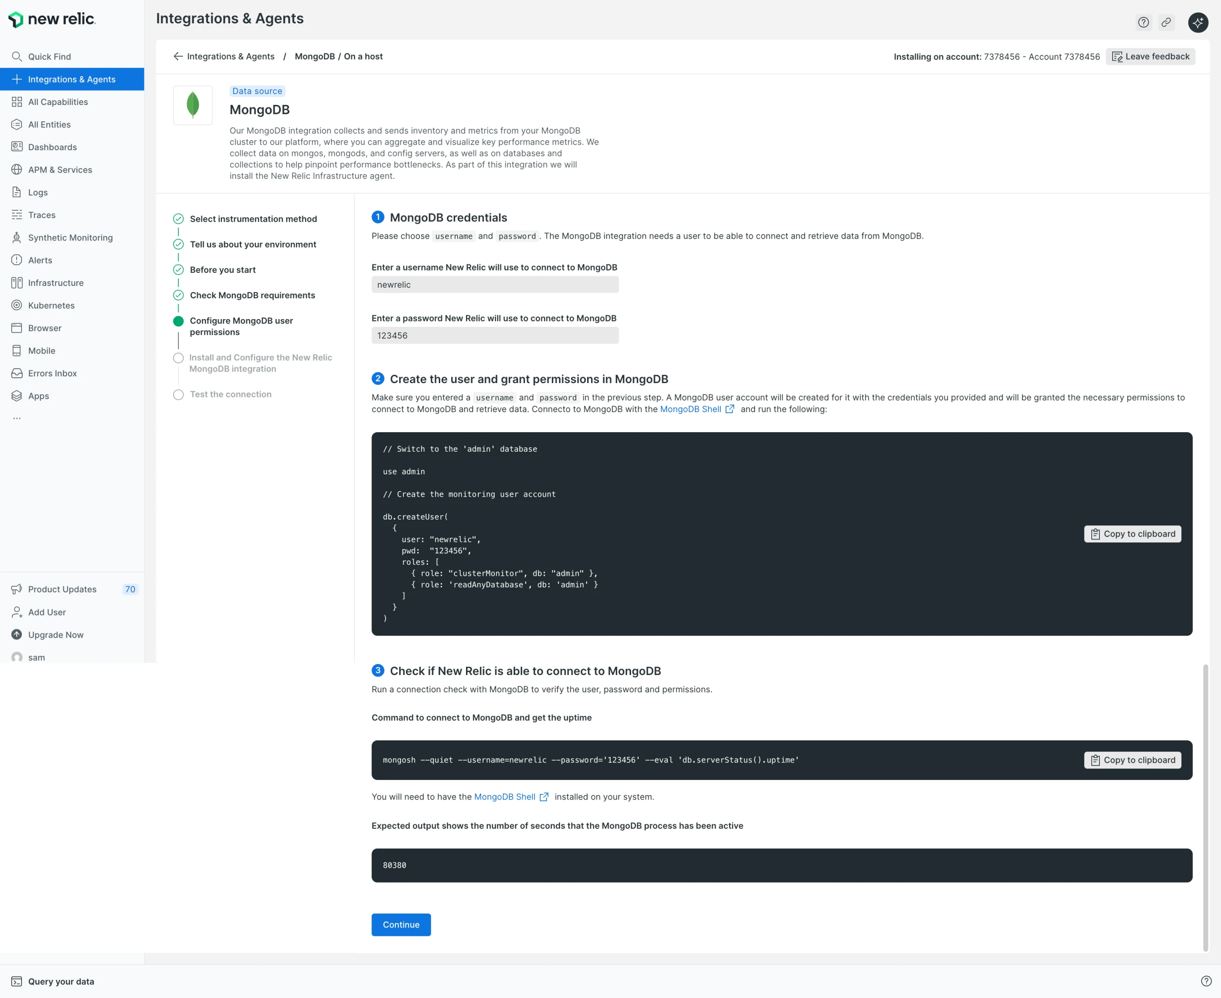Click the APM & Services globe icon
The height and width of the screenshot is (998, 1221).
17,169
